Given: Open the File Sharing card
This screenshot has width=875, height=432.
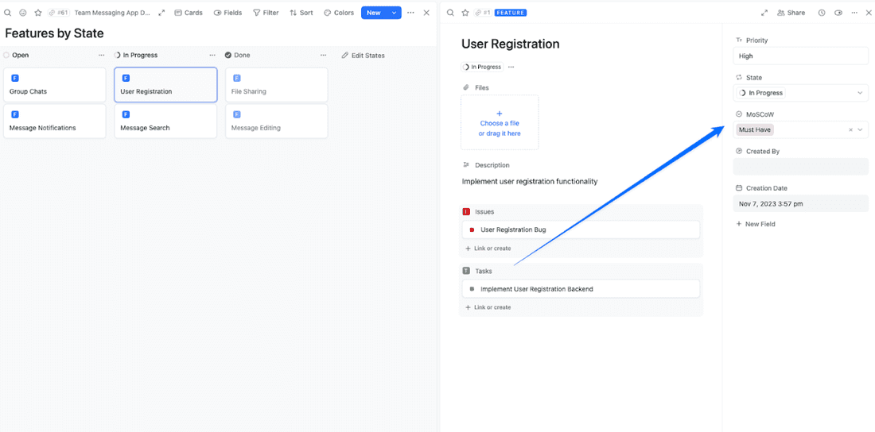Looking at the screenshot, I should coord(277,85).
